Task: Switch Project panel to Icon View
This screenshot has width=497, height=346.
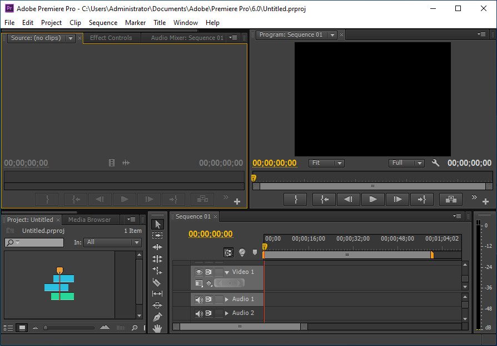Action: [x=22, y=328]
